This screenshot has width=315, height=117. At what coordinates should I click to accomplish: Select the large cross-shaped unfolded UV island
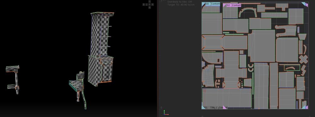tap(231, 69)
